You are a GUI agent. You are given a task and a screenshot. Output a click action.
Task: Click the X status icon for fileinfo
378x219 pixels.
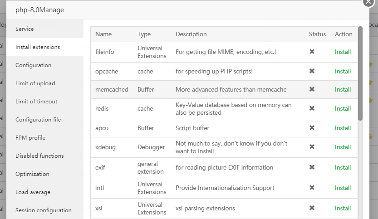pos(312,52)
